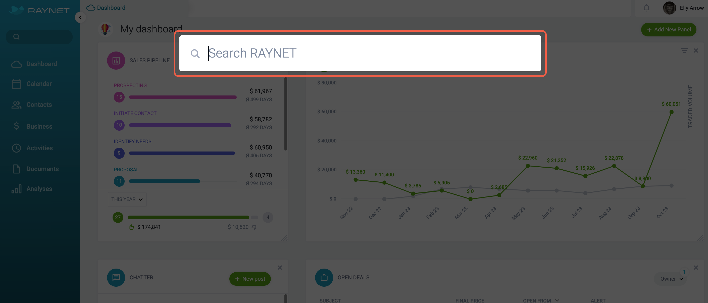This screenshot has height=303, width=708.
Task: Click Add New Panel button
Action: (x=668, y=30)
